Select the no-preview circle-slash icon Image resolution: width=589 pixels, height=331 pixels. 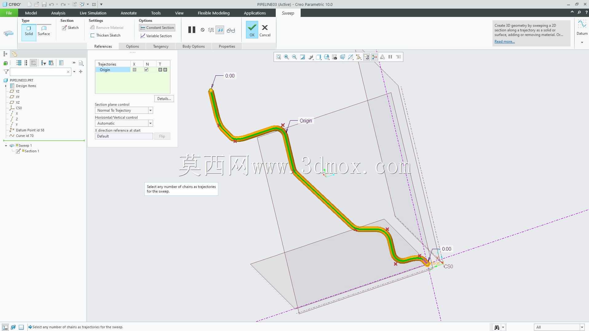(203, 30)
